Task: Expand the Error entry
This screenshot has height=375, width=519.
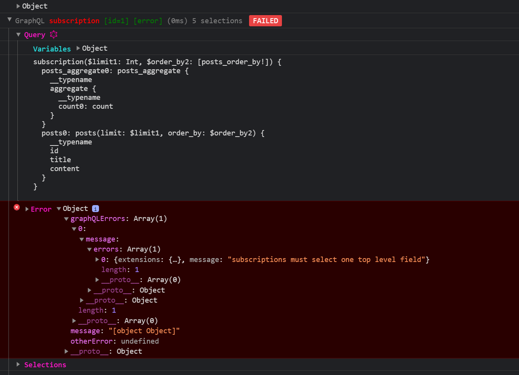Action: tap(27, 209)
